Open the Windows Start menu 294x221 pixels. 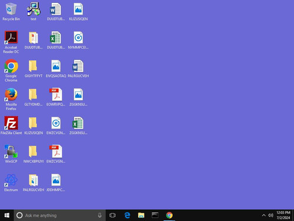[x=6, y=215]
